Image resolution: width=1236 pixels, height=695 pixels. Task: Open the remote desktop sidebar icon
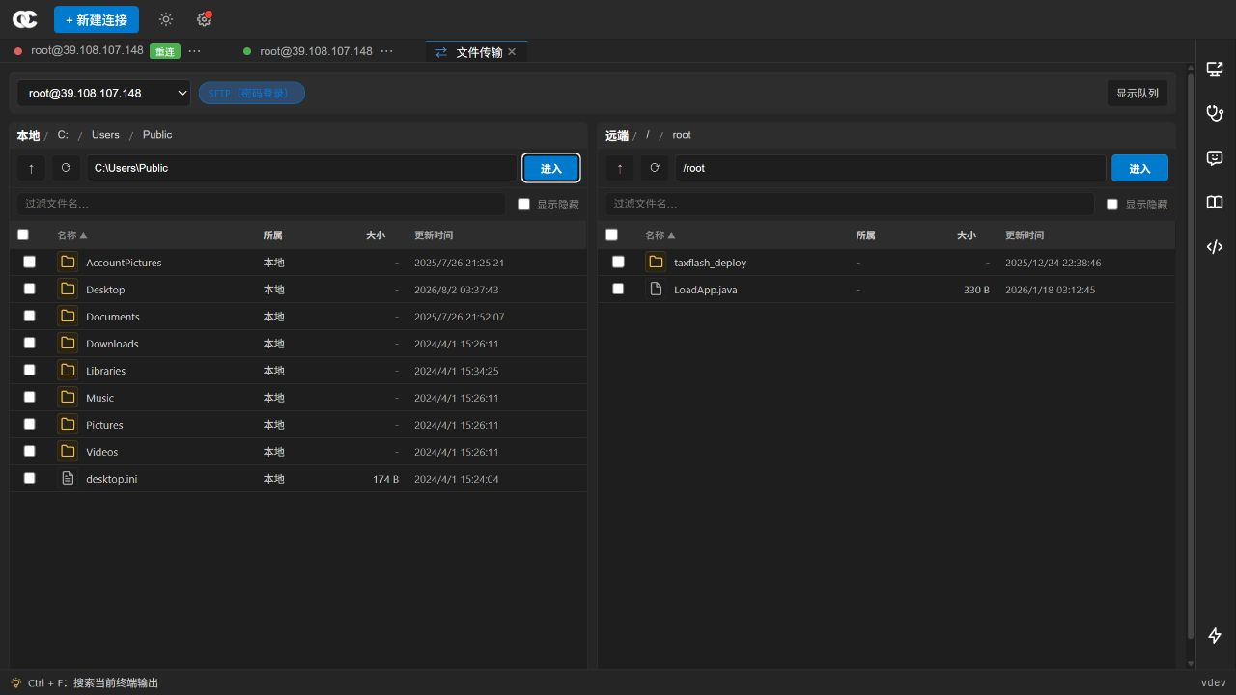click(x=1215, y=69)
